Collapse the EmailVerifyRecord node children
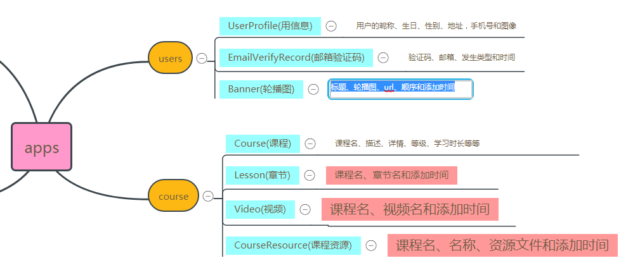 (383, 58)
